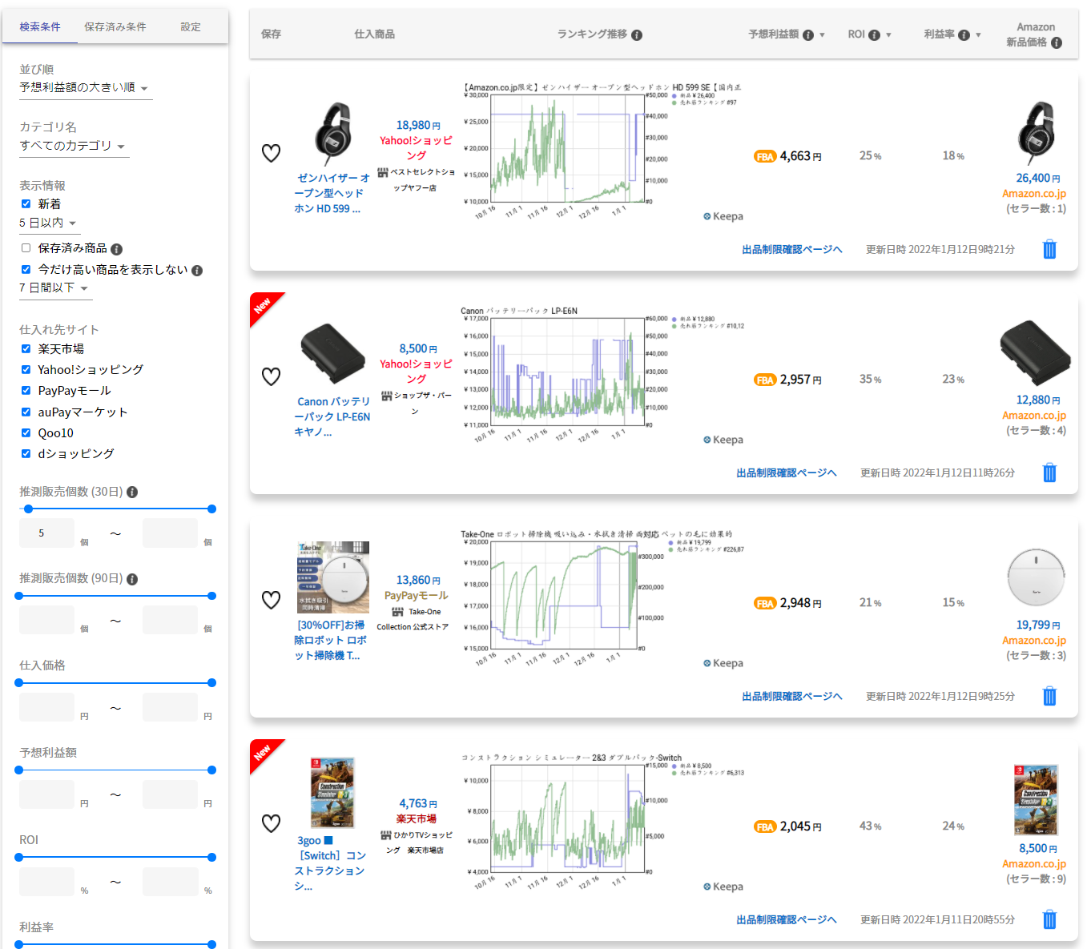Open the 7日間以下 period dropdown
The width and height of the screenshot is (1087, 949).
pyautogui.click(x=55, y=288)
